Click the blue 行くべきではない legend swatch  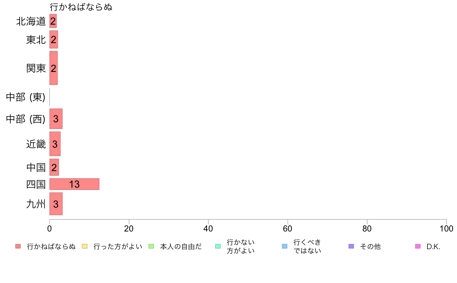[x=284, y=246]
